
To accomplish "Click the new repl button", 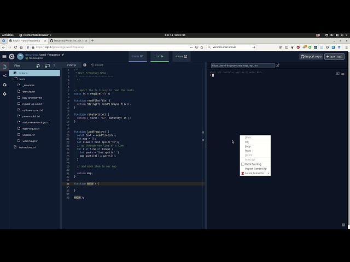I will tap(334, 56).
